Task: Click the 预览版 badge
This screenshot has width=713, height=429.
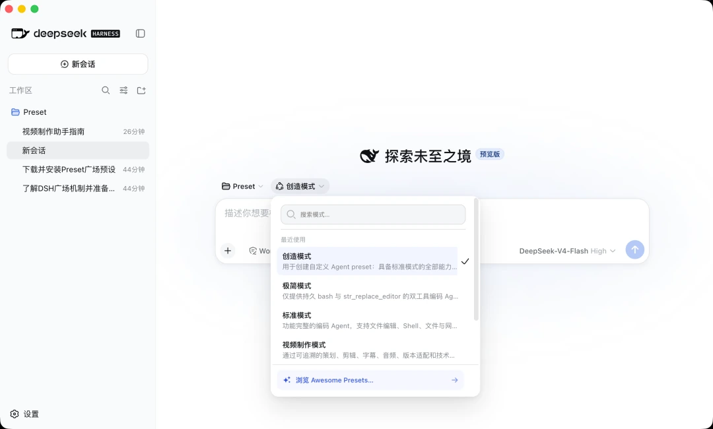Action: tap(490, 154)
